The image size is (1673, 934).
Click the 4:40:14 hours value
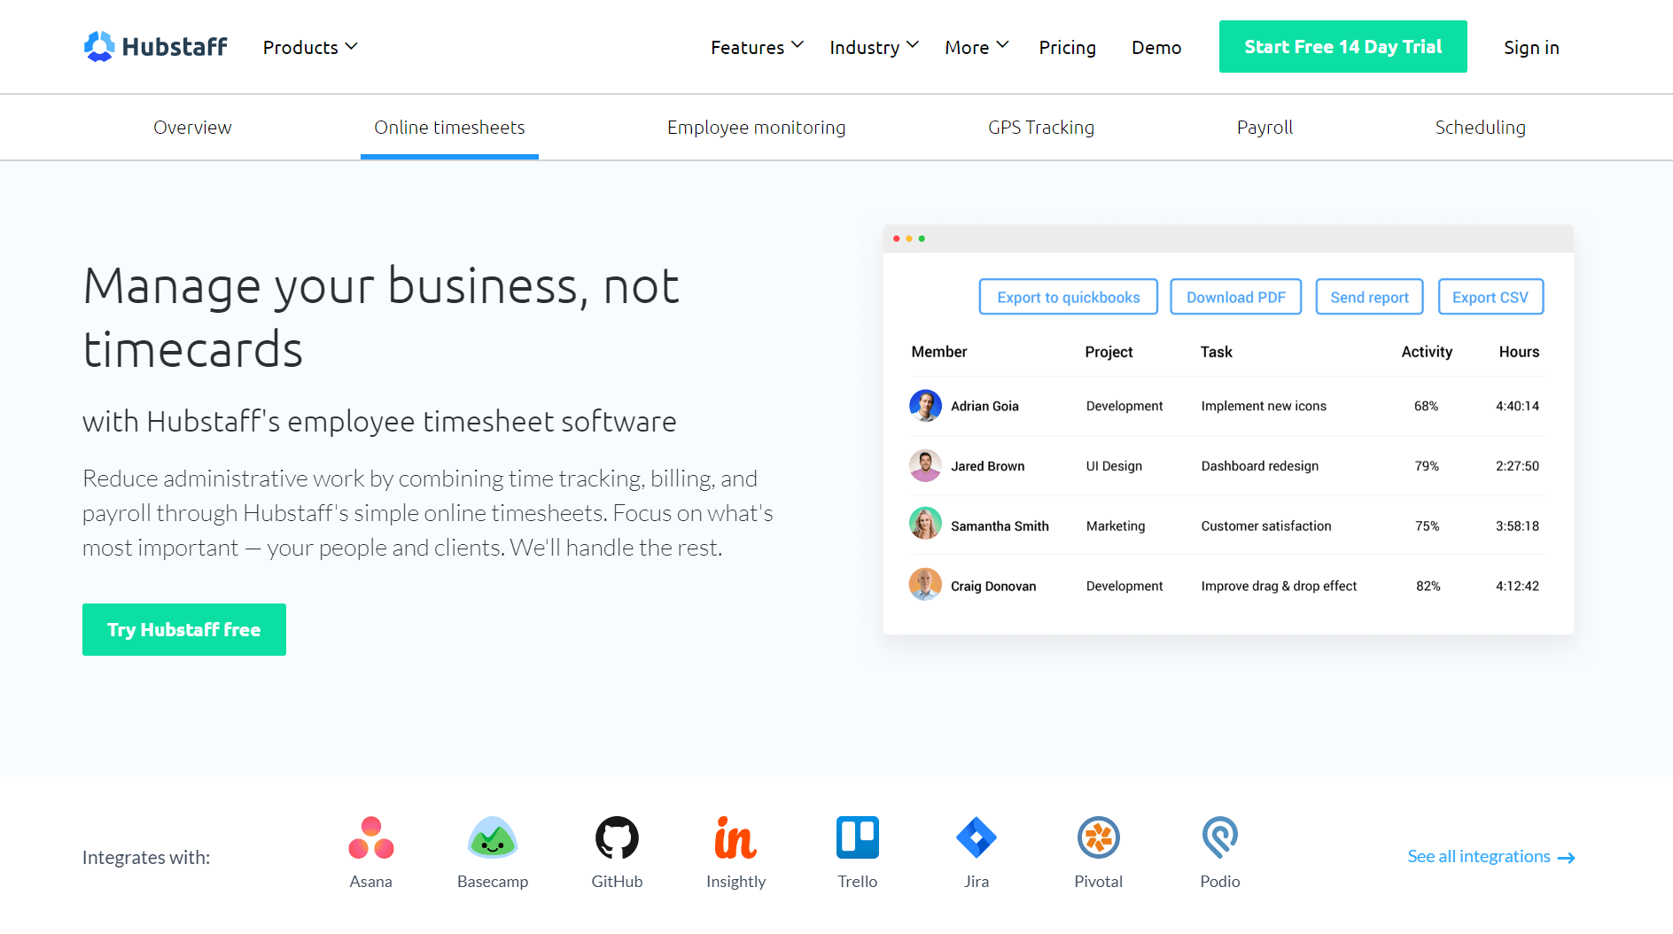(1517, 406)
